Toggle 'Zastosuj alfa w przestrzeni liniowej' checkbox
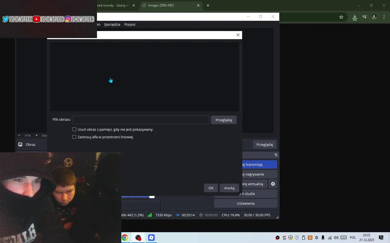The width and height of the screenshot is (390, 243). pos(74,137)
